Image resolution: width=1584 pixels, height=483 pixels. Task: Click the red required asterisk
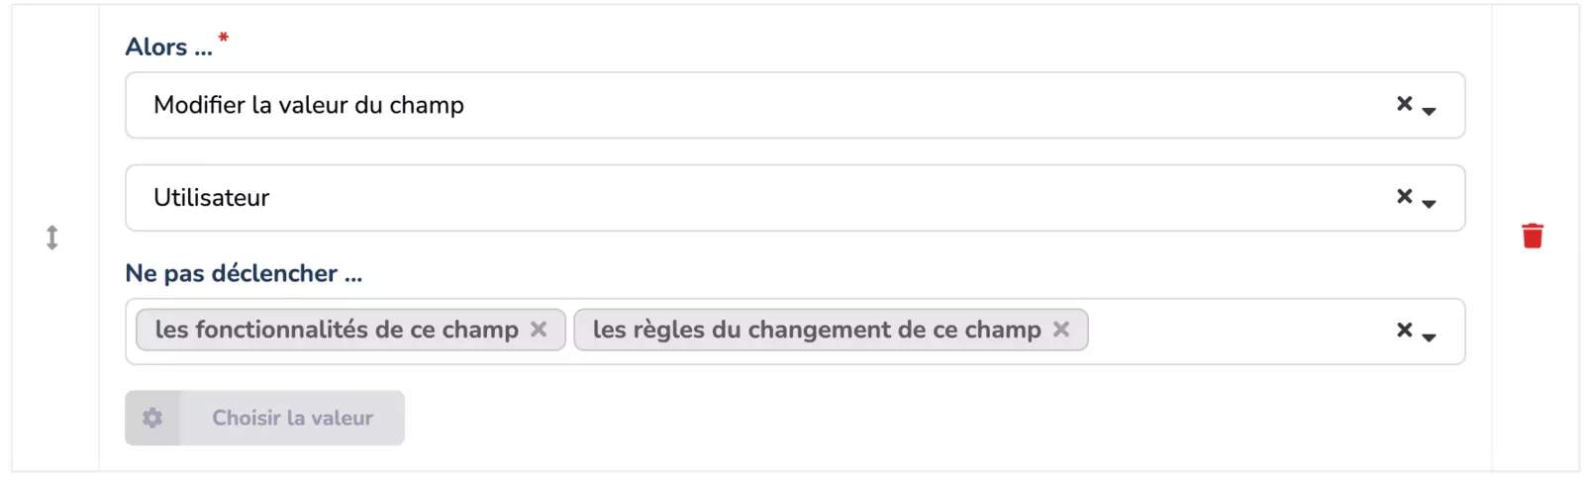point(224,38)
